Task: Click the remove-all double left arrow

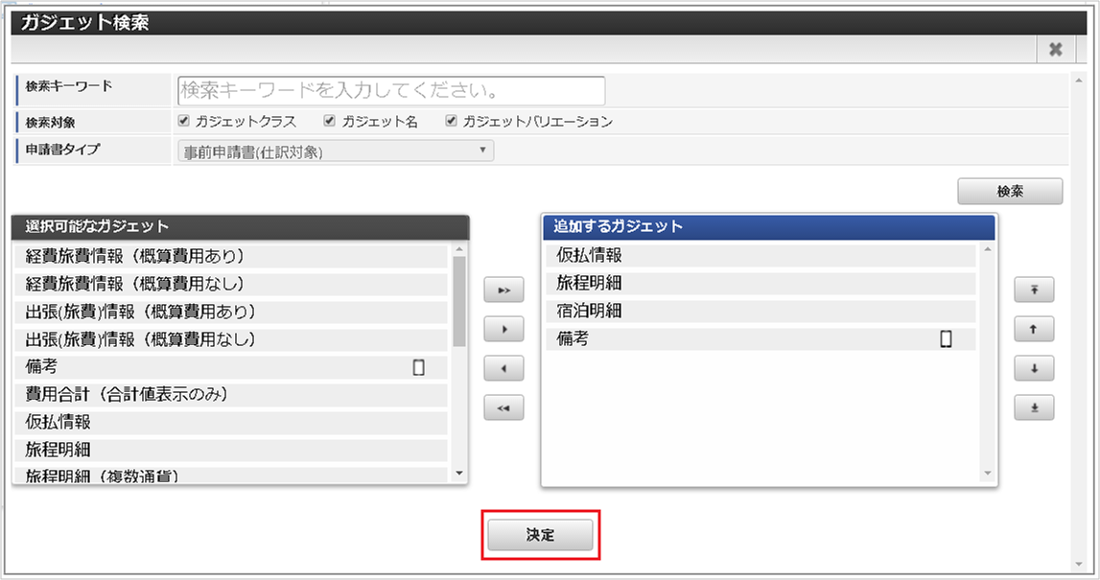Action: coord(503,407)
